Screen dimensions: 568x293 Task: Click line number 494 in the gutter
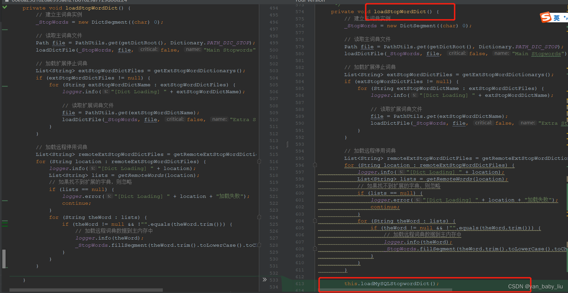pos(274,8)
